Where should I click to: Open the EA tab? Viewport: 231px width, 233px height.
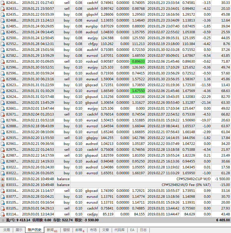click(x=132, y=230)
